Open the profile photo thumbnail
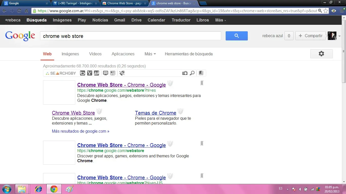Viewport: 346px width, 194px height. (x=332, y=36)
